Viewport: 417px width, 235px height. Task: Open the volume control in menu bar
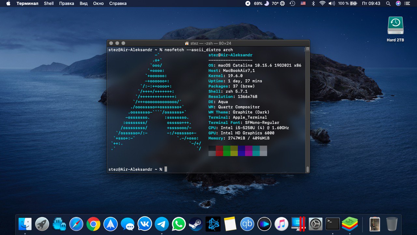pyautogui.click(x=332, y=3)
